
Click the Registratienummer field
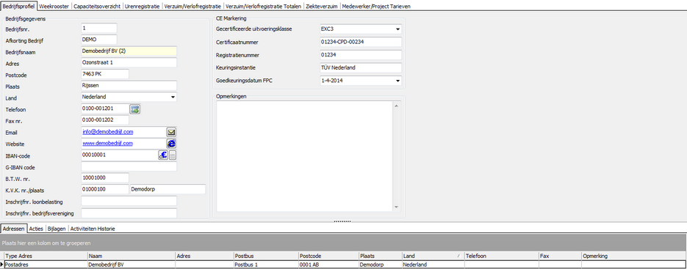361,55
